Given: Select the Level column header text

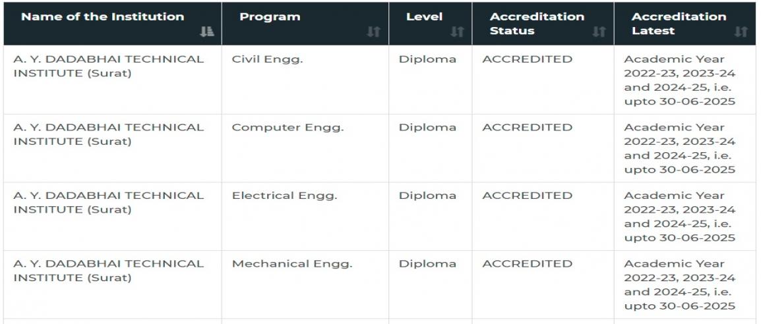Looking at the screenshot, I should 424,16.
